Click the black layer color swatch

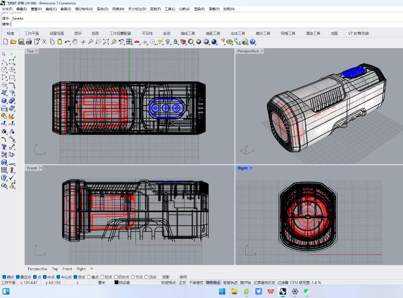116,283
